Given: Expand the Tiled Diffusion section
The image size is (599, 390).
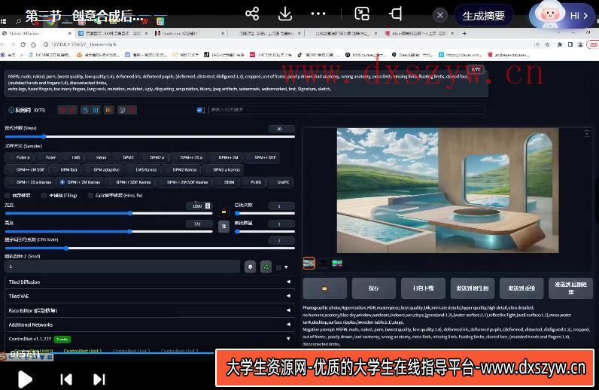Looking at the screenshot, I should [x=149, y=282].
